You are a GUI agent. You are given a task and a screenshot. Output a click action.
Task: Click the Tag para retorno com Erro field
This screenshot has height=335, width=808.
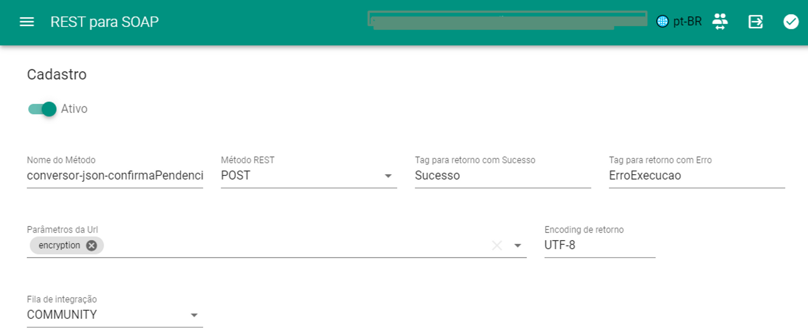(x=696, y=176)
